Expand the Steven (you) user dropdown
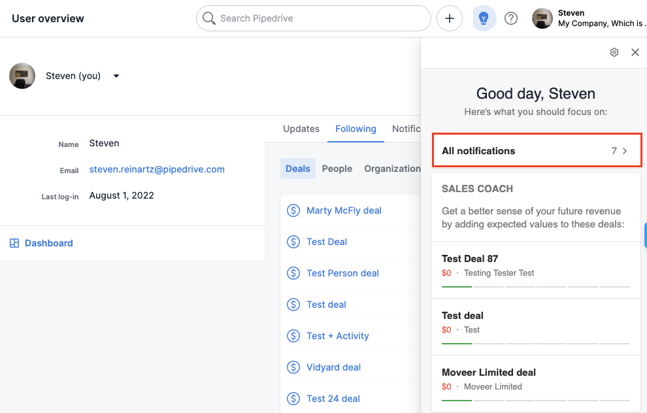This screenshot has width=647, height=413. click(116, 76)
